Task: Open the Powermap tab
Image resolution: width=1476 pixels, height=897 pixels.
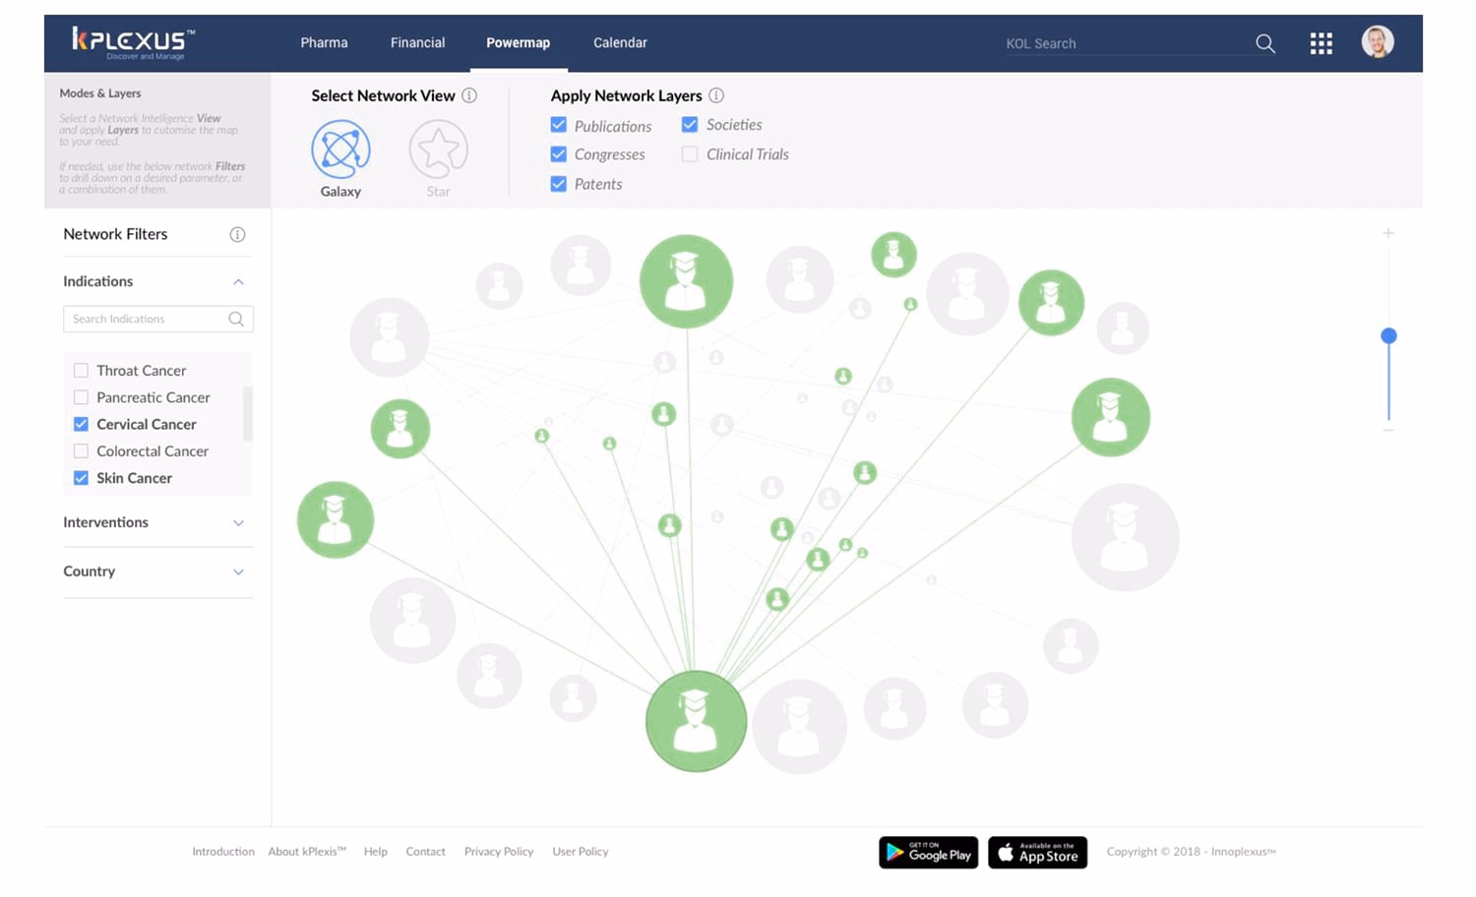Action: 518,42
